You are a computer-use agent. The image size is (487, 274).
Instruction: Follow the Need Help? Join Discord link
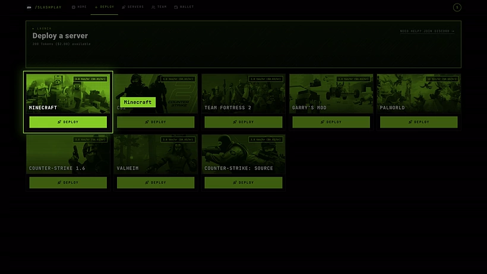click(x=427, y=31)
